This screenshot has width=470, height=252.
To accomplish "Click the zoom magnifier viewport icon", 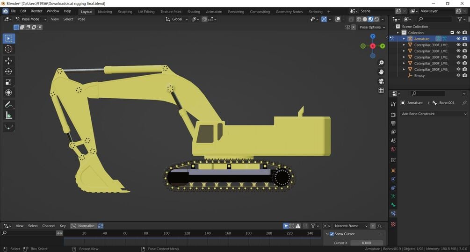I will click(381, 63).
